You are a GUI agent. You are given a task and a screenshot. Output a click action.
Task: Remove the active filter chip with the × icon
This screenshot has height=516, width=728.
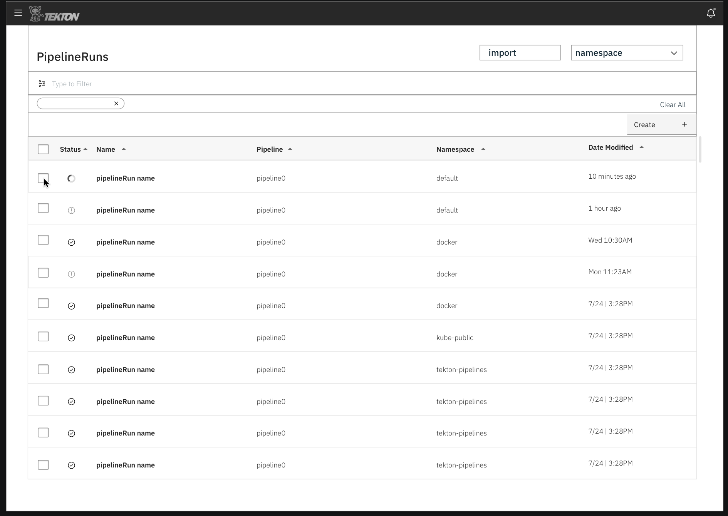(x=116, y=103)
